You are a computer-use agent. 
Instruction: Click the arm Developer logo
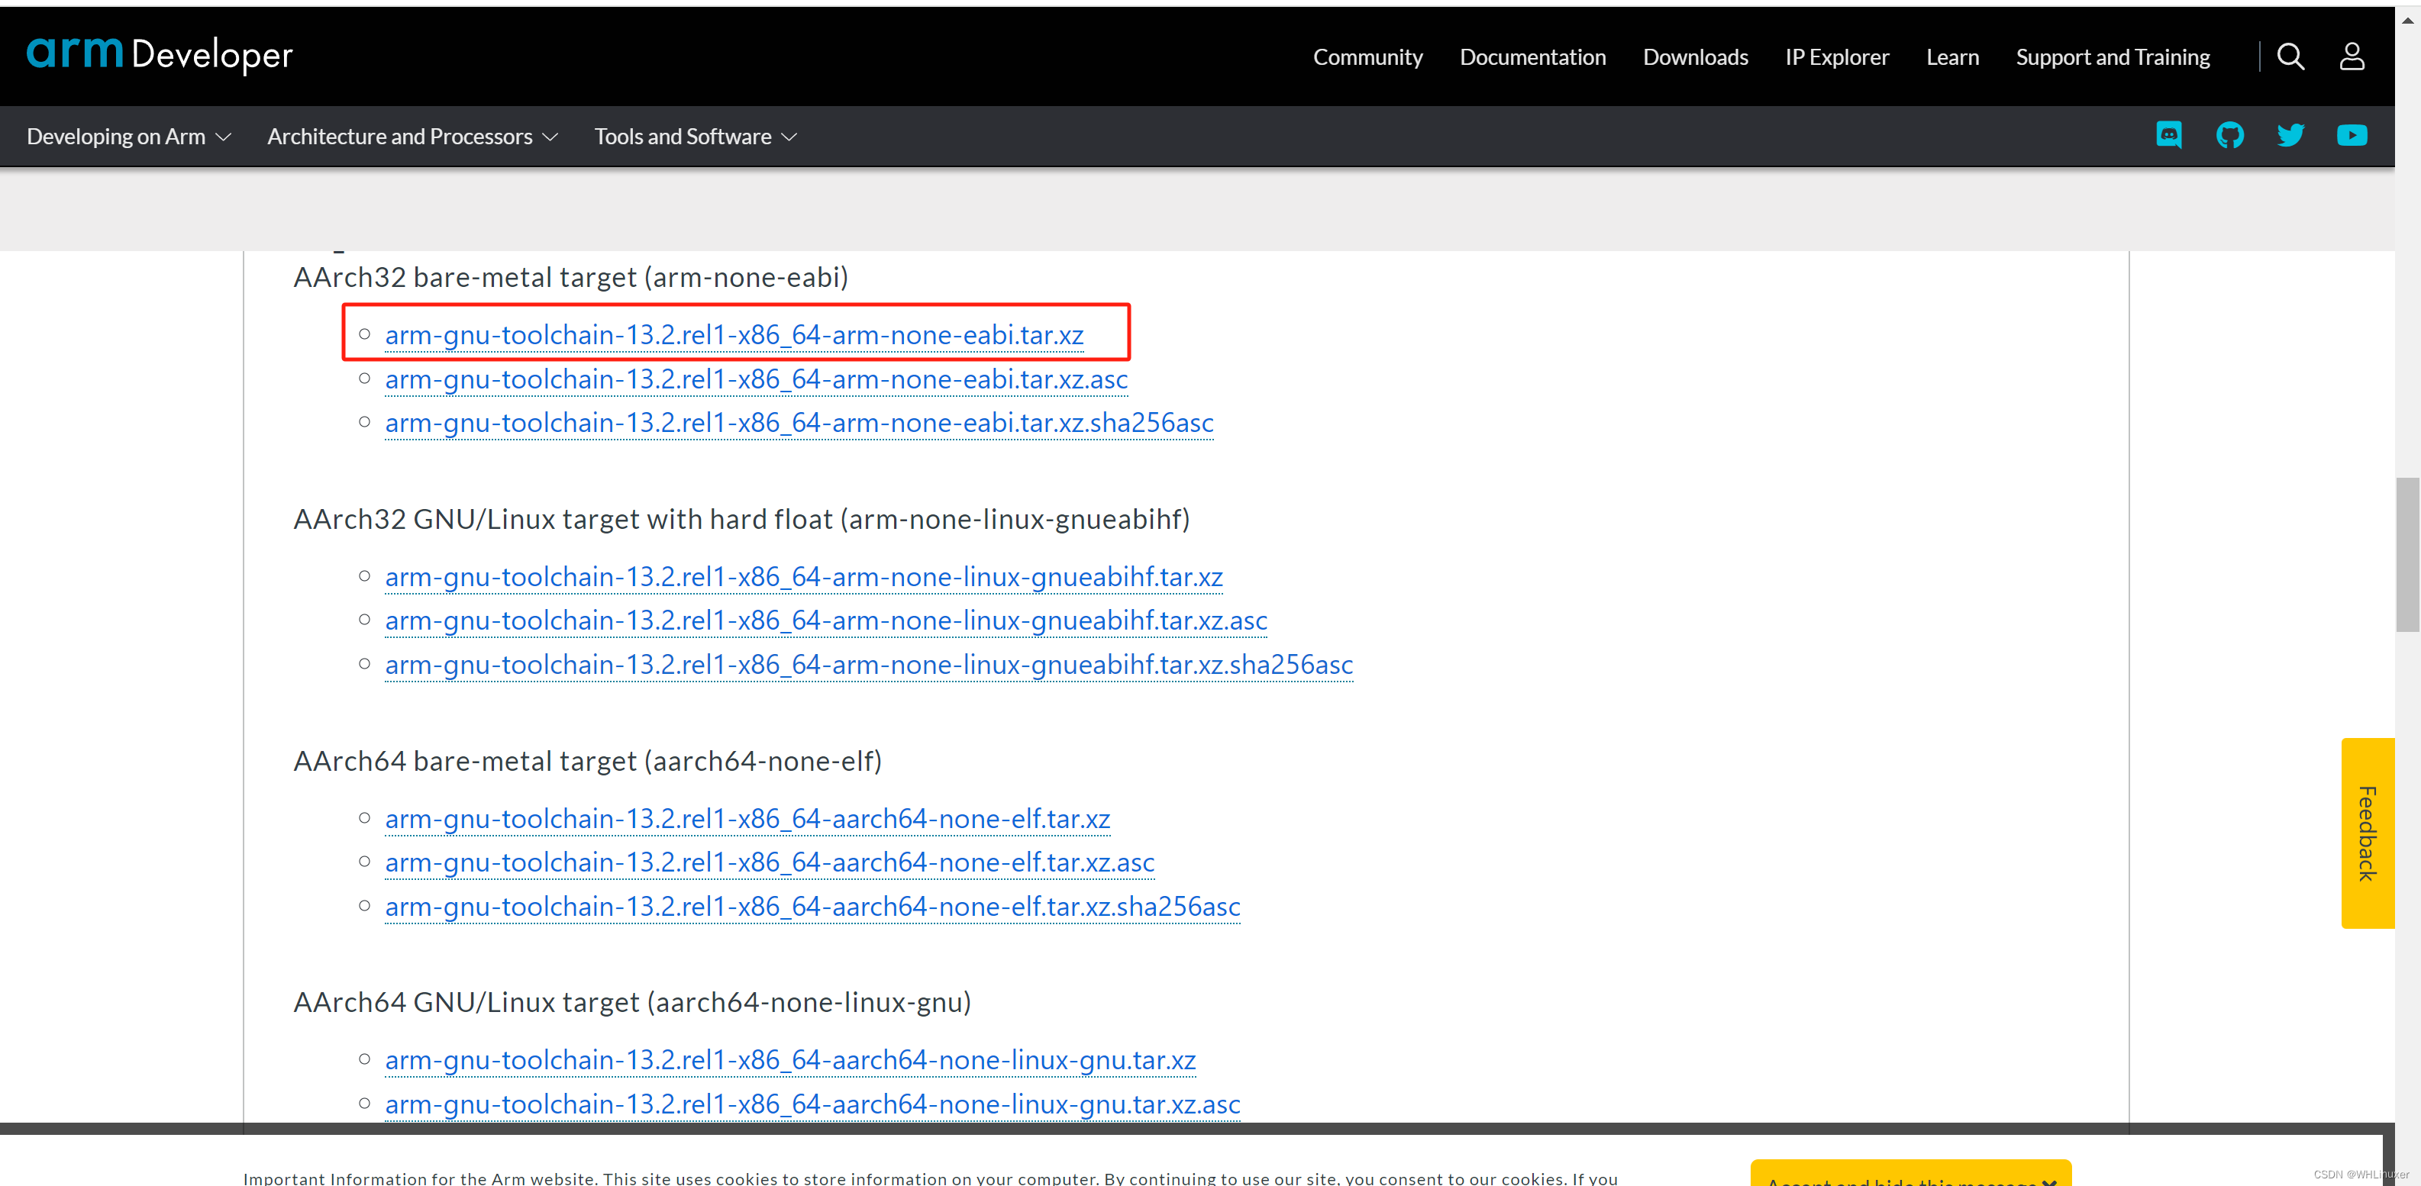pyautogui.click(x=160, y=54)
